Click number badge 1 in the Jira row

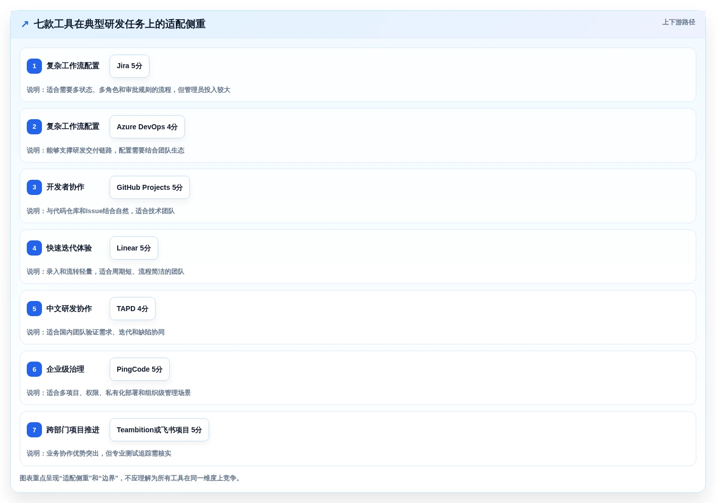(34, 66)
